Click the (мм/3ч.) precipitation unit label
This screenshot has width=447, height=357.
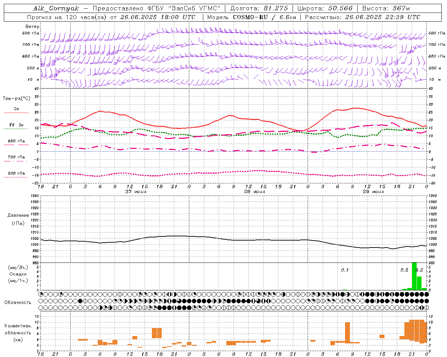[x=18, y=267]
